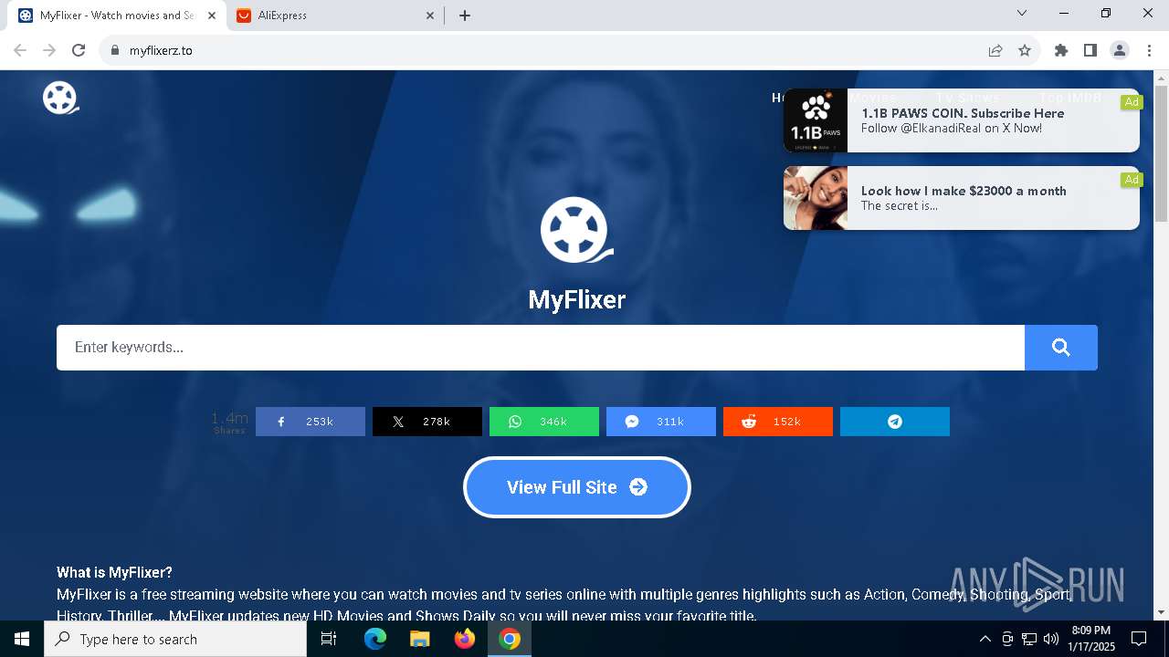Toggle the Chrome side panel
This screenshot has height=657, width=1169.
pyautogui.click(x=1090, y=50)
